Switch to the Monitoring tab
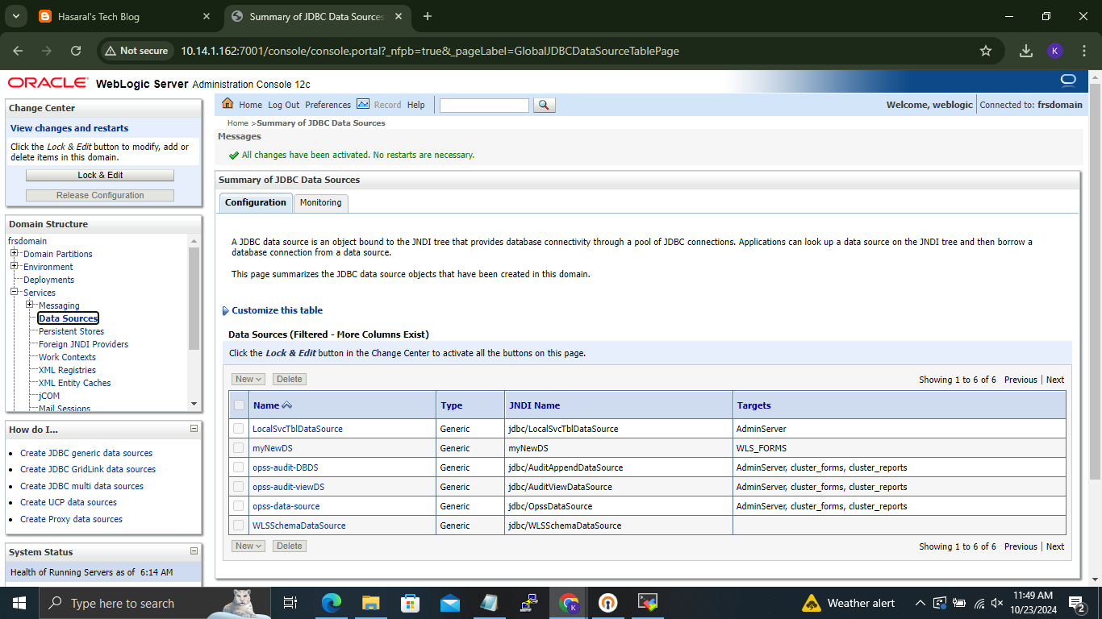 coord(320,202)
